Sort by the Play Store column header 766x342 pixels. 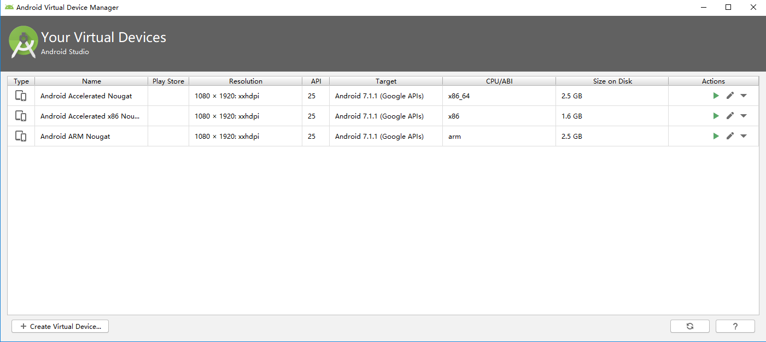168,81
